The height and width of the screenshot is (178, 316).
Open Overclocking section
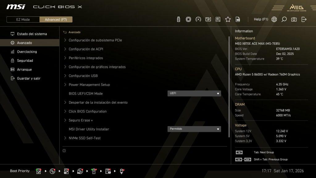coord(30,52)
